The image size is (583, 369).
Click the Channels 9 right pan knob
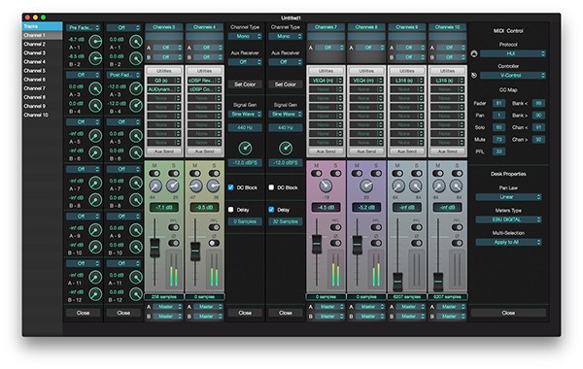point(416,185)
